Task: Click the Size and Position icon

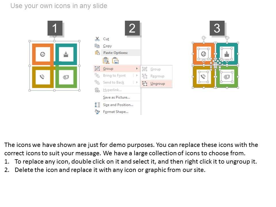Action: click(97, 105)
